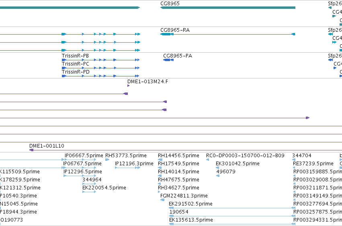Click the CG8965-PA label
This screenshot has height=226, width=342.
point(178,56)
